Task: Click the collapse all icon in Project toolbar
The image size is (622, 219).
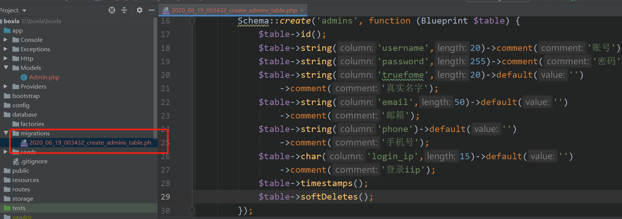Action: coord(124,10)
